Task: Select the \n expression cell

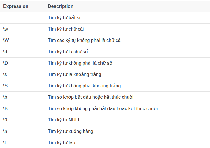Action: point(6,131)
